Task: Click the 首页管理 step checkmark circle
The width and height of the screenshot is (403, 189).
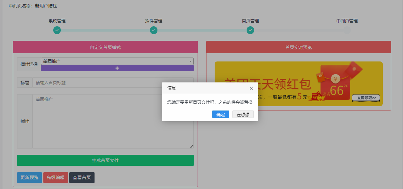Action: click(250, 30)
